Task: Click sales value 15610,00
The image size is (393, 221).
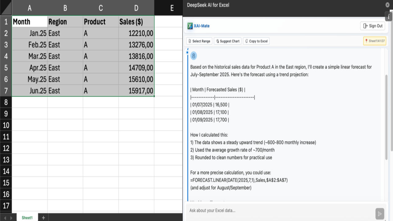Action: coord(136,79)
